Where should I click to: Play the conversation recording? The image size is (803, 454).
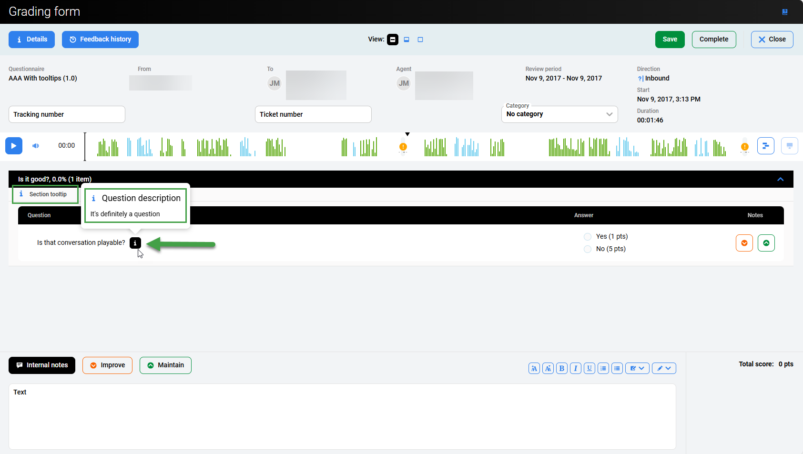[x=14, y=146]
